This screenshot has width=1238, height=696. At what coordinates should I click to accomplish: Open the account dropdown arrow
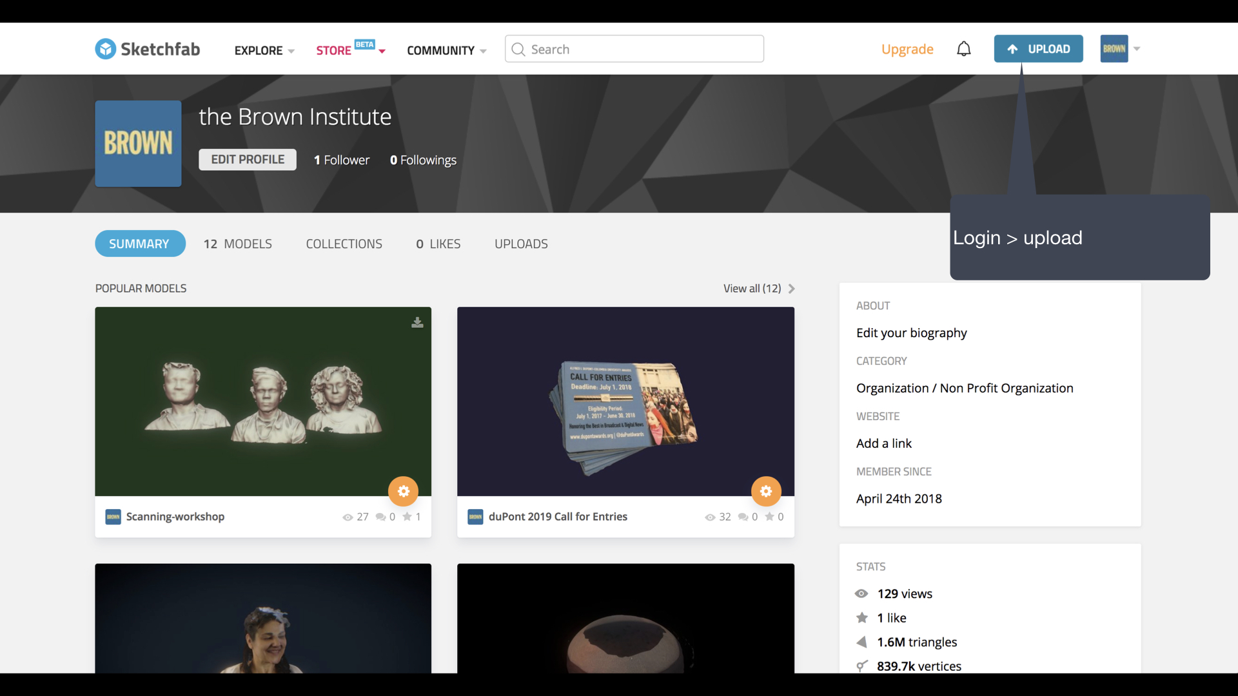[1137, 49]
